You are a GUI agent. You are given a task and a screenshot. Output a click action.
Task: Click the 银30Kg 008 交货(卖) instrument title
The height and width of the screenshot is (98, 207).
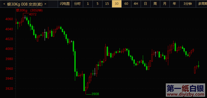coord(25,4)
